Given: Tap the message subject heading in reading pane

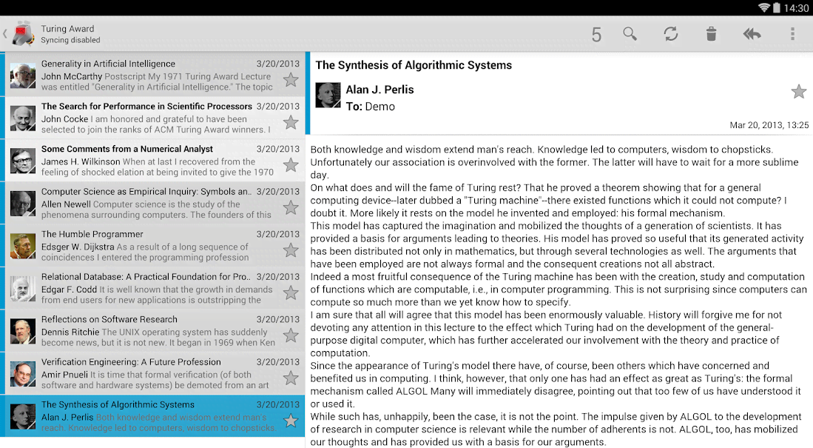Looking at the screenshot, I should tap(414, 65).
